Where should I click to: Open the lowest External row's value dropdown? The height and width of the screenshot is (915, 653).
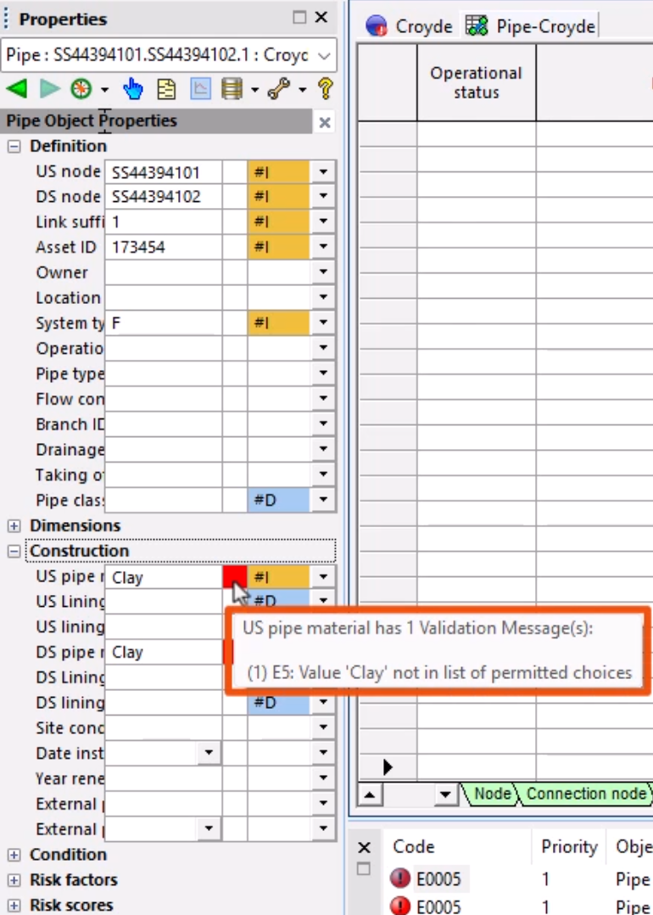pyautogui.click(x=209, y=828)
